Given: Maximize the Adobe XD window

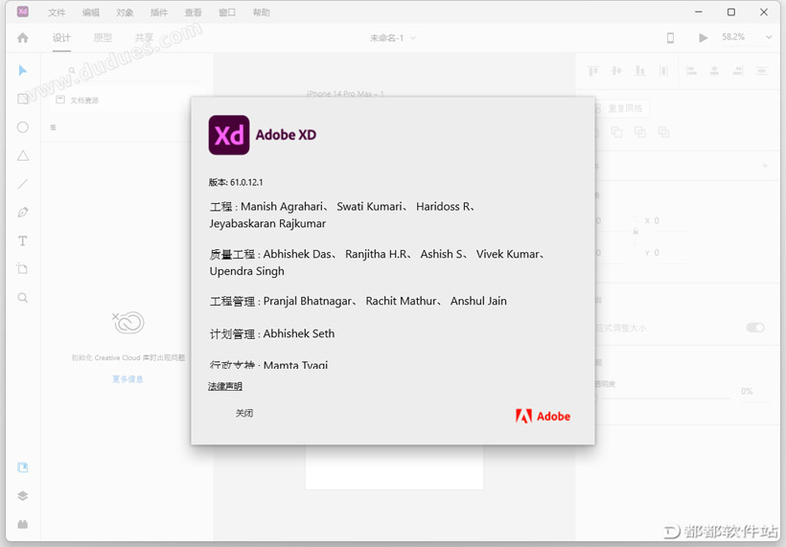Looking at the screenshot, I should tap(731, 12).
